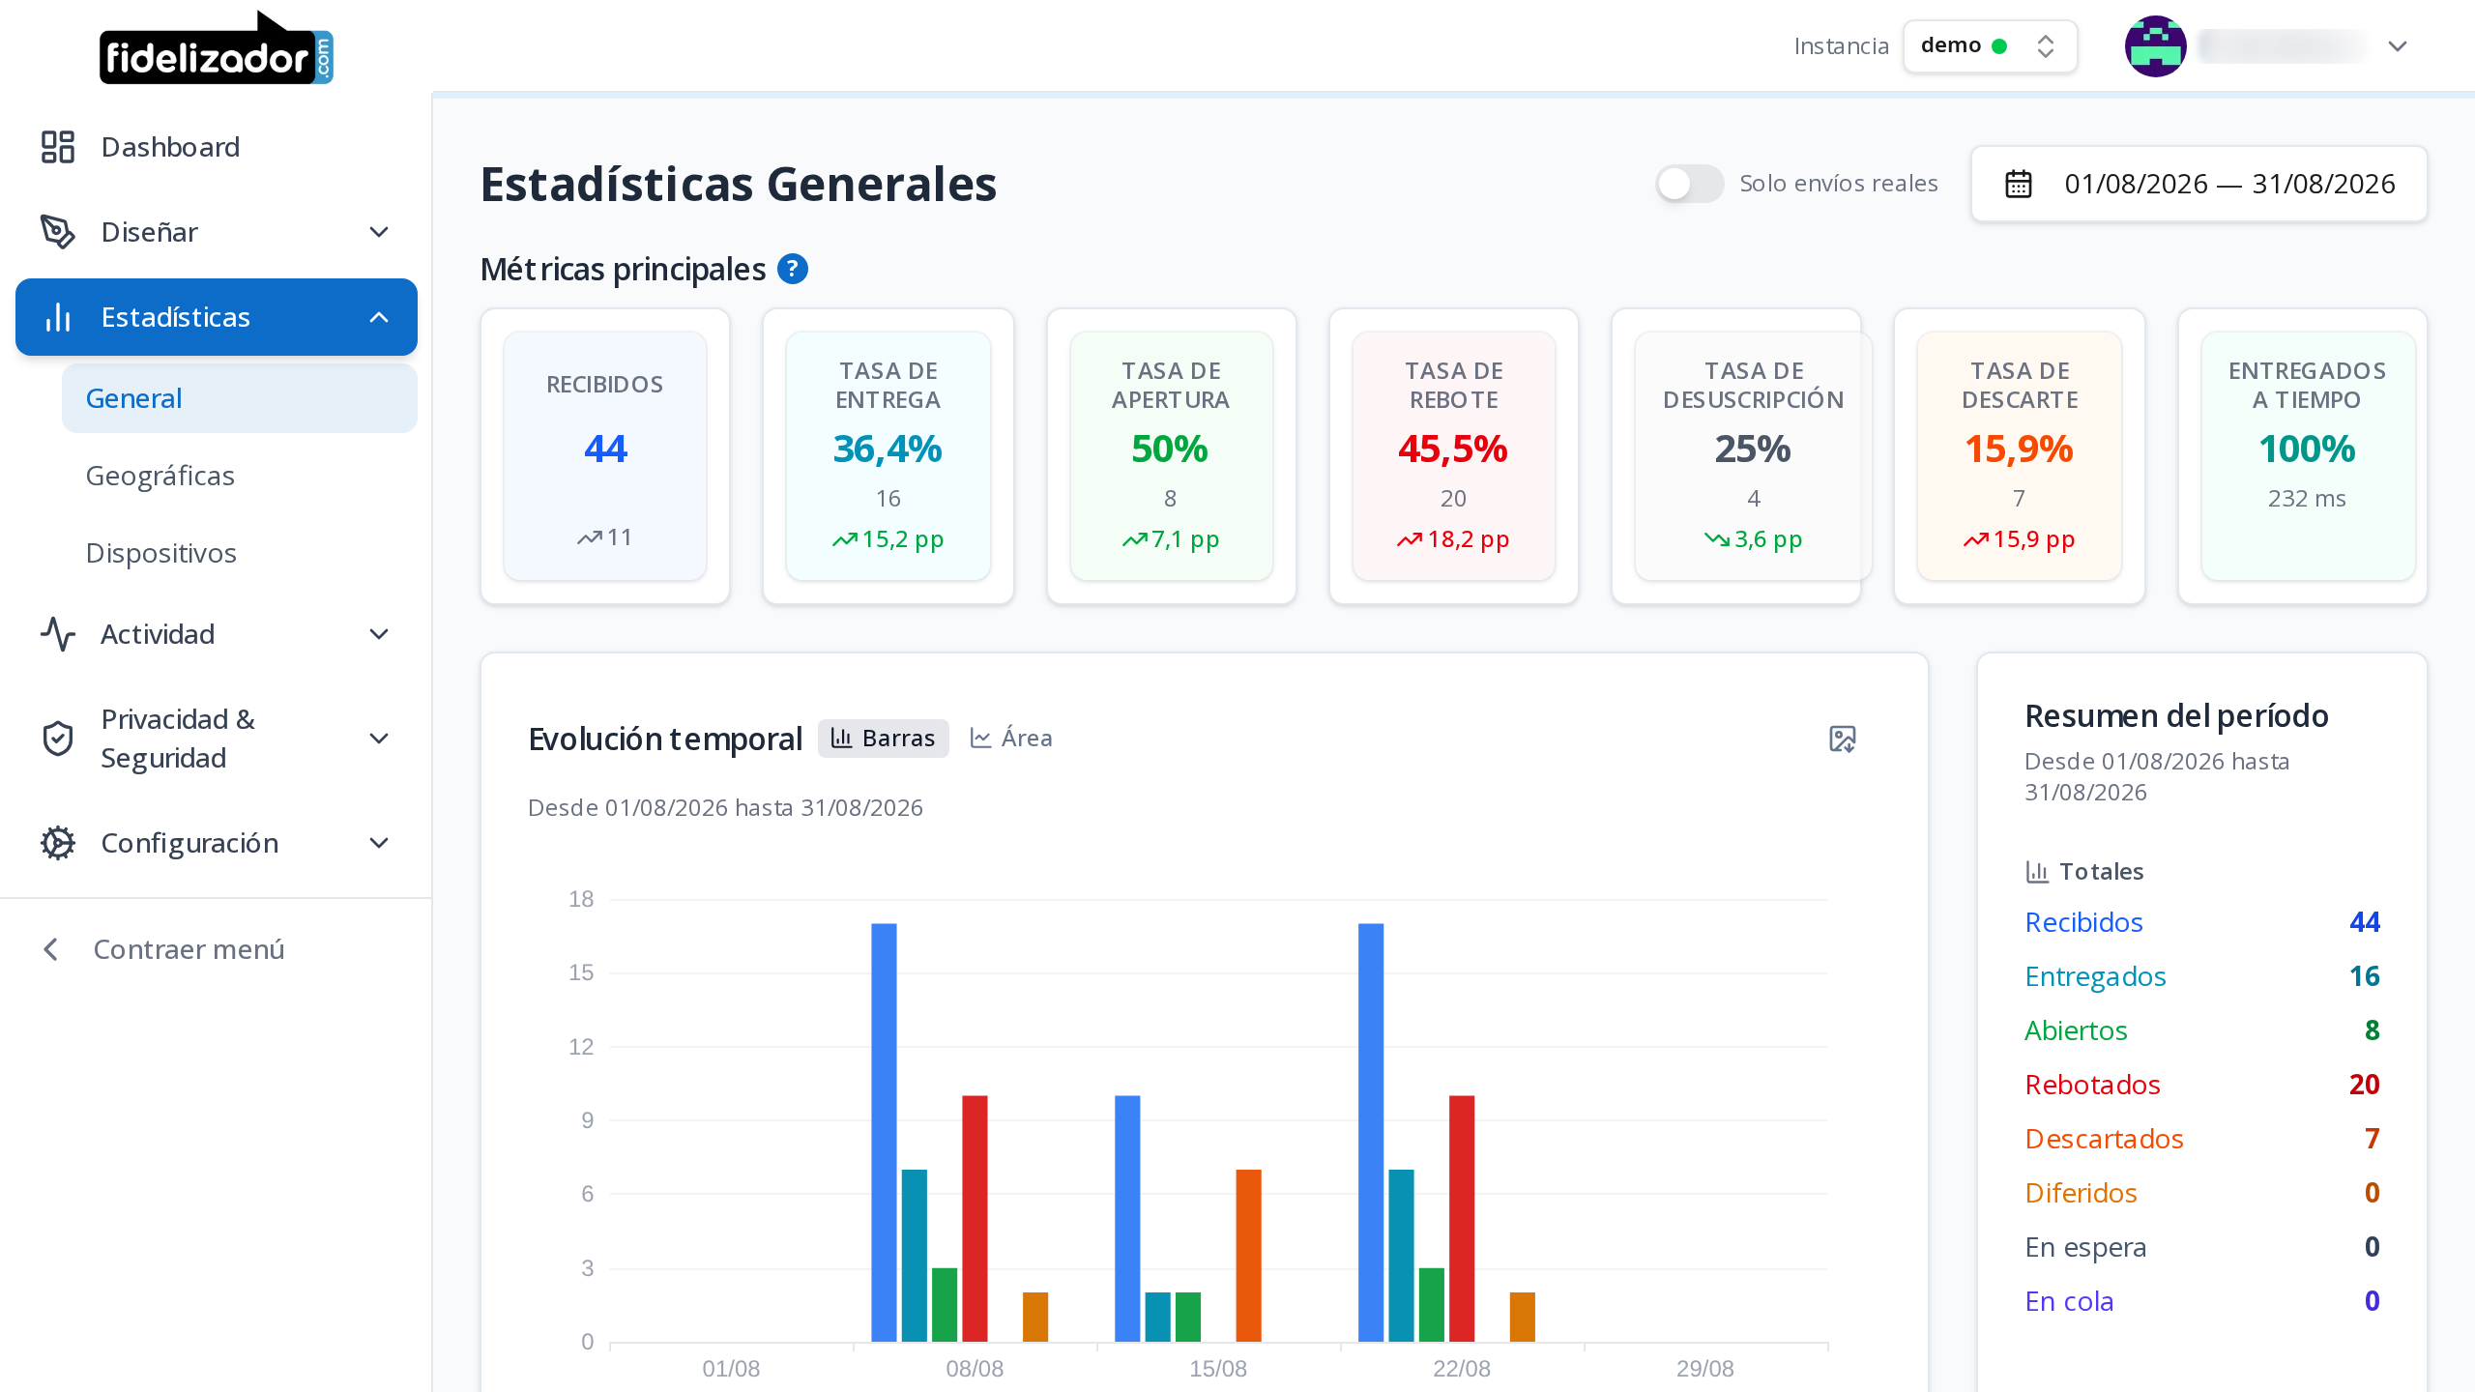Toggle Solo envíos reales switch
The image size is (2475, 1392).
[x=1689, y=184]
